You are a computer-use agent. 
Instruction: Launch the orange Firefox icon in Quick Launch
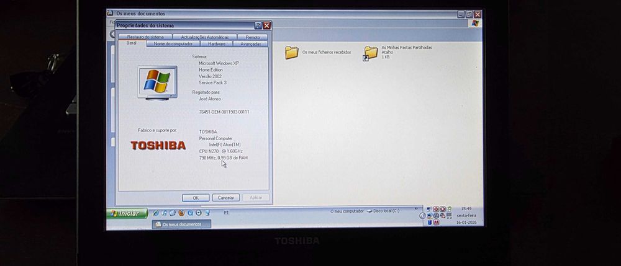[x=181, y=213]
